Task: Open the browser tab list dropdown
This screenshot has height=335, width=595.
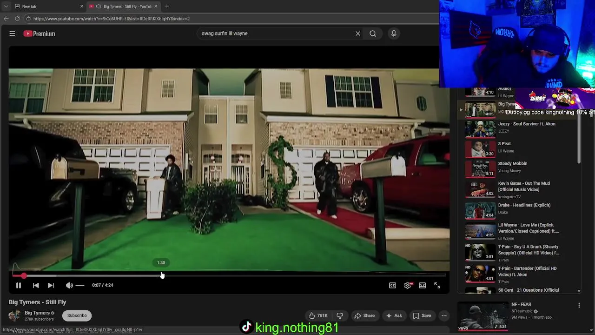Action: [x=6, y=6]
